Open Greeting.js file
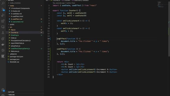 coord(15,35)
